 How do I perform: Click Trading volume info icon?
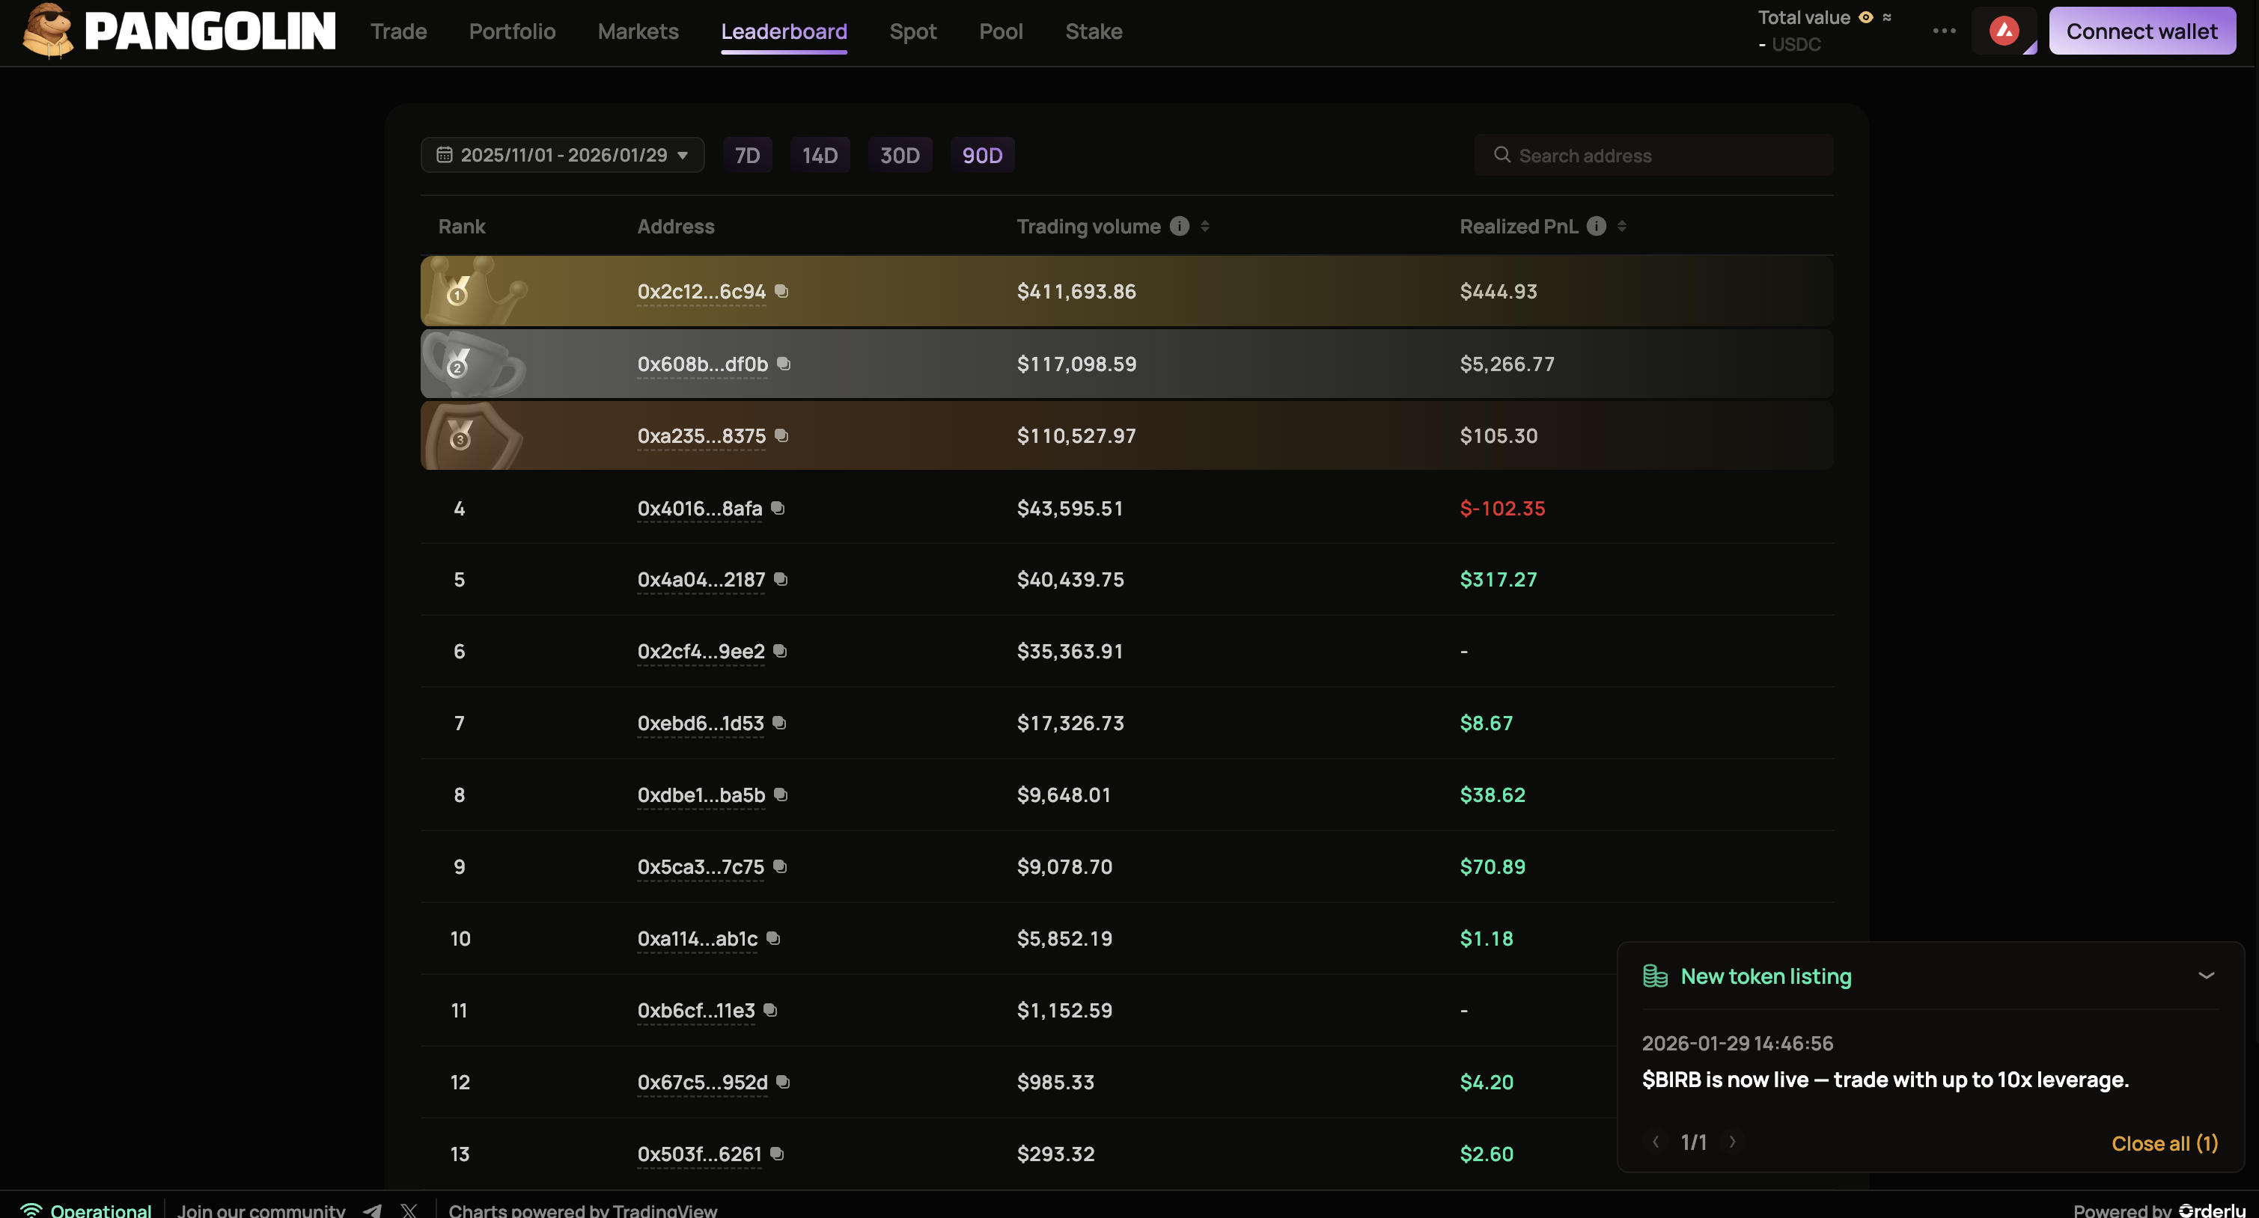tap(1180, 226)
